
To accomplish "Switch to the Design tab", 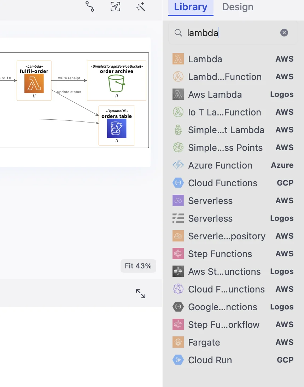I will pos(238,7).
